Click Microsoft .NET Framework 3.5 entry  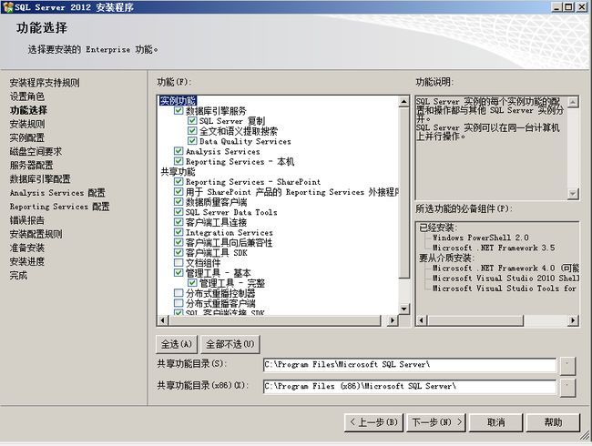tap(494, 248)
